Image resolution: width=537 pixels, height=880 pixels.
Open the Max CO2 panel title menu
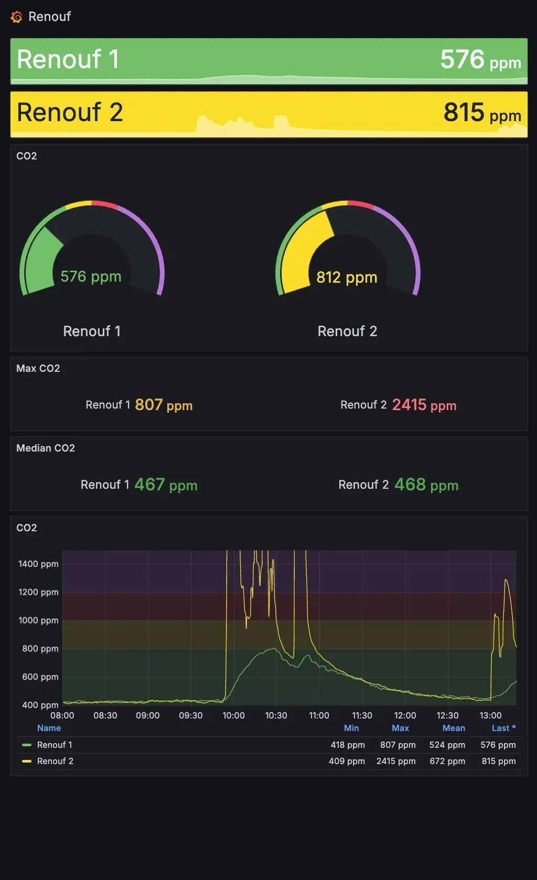click(x=38, y=368)
